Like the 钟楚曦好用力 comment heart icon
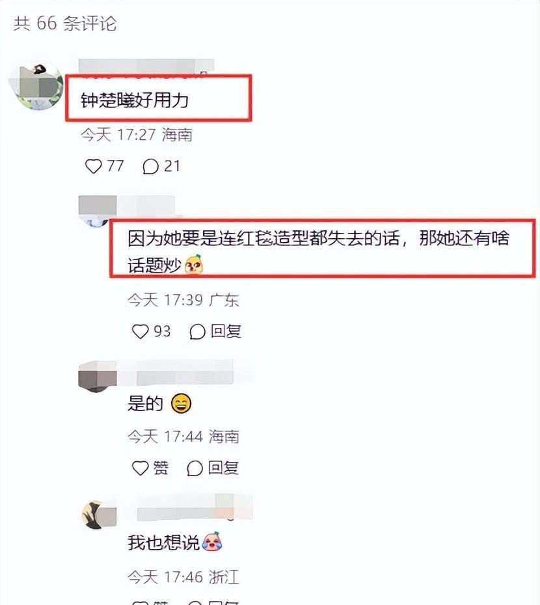 93,167
